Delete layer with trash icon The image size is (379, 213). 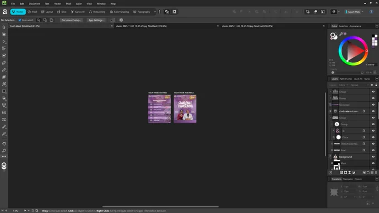coord(376,172)
